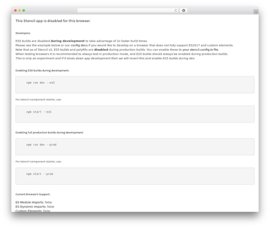Screen dimensions: 270x228
Task: Click the 'npm start --es5' code block
Action: [x=135, y=114]
